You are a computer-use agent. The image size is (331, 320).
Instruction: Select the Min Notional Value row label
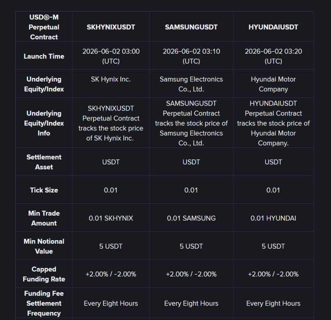click(x=44, y=246)
